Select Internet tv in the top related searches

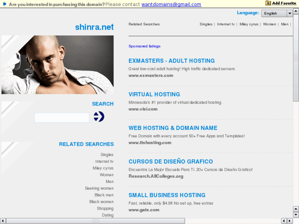(226, 24)
